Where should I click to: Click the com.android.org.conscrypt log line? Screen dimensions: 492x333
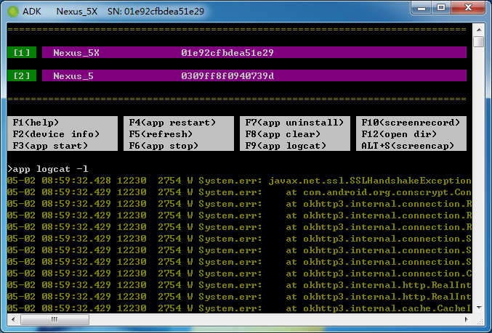[239, 192]
